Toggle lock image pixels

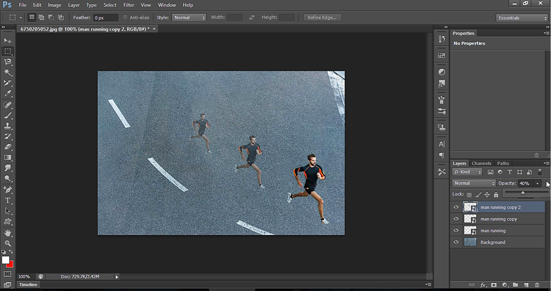[478, 195]
